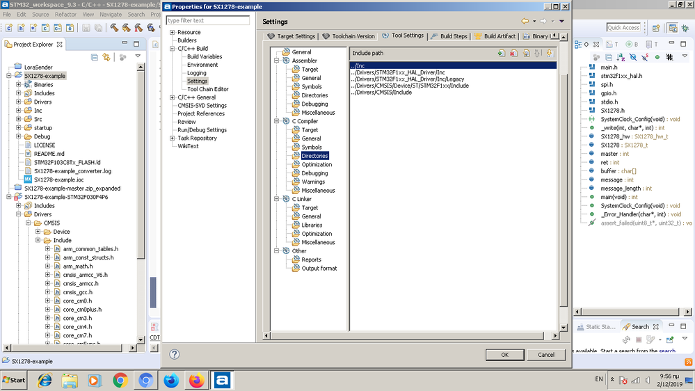Add a new include path entry
Image resolution: width=695 pixels, height=391 pixels.
click(502, 53)
